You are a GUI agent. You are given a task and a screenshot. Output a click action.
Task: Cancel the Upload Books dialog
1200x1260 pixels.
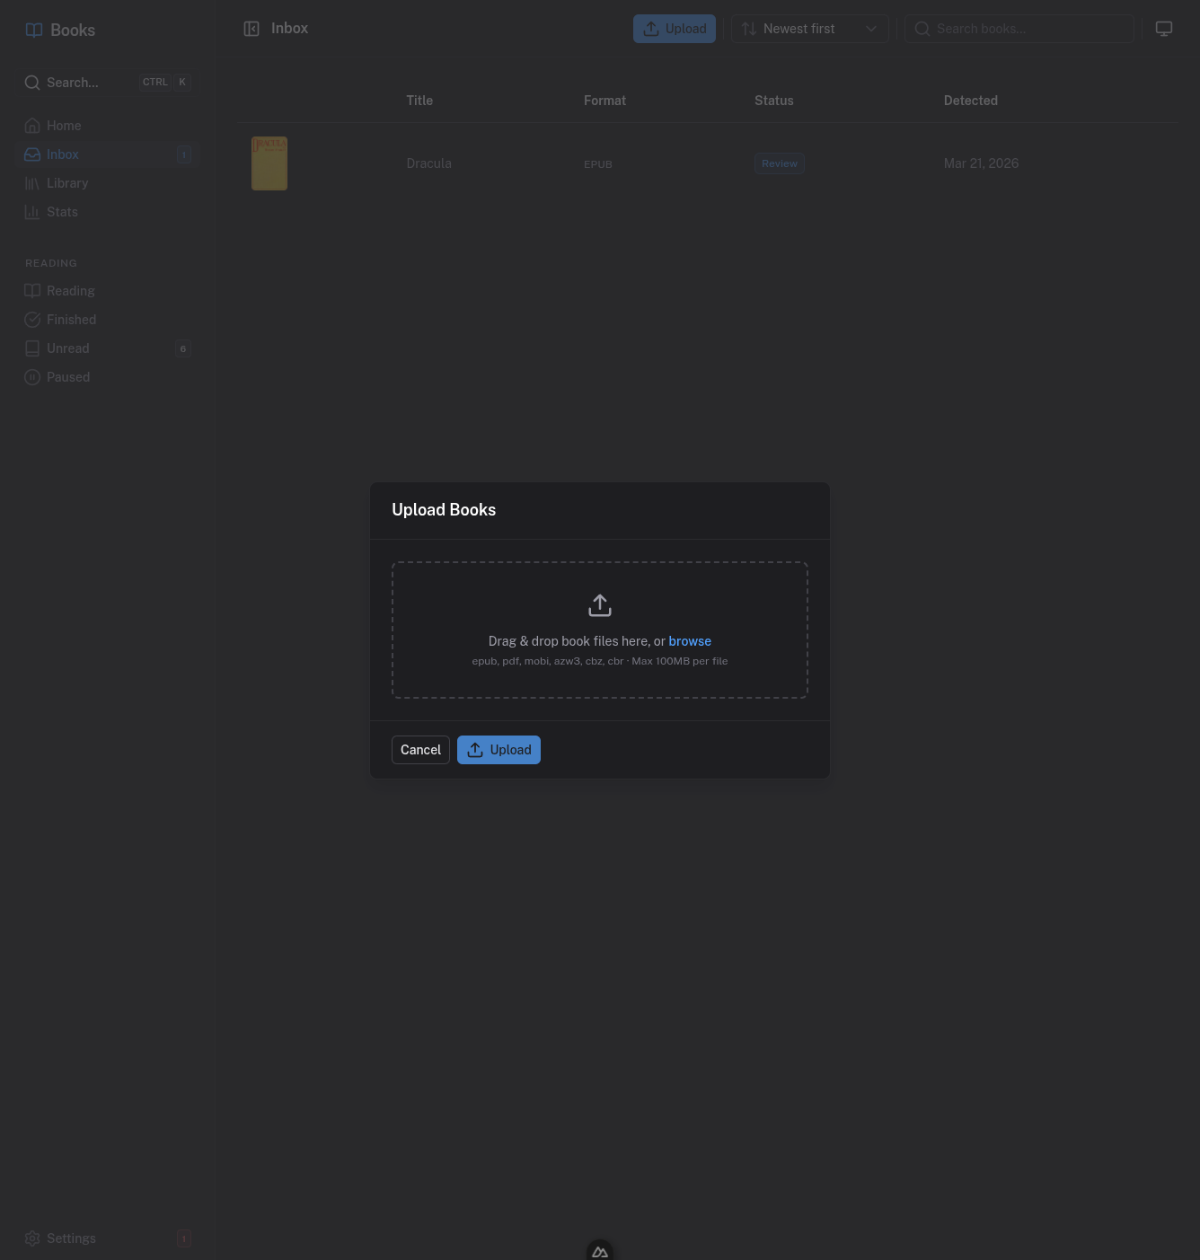[x=419, y=749]
